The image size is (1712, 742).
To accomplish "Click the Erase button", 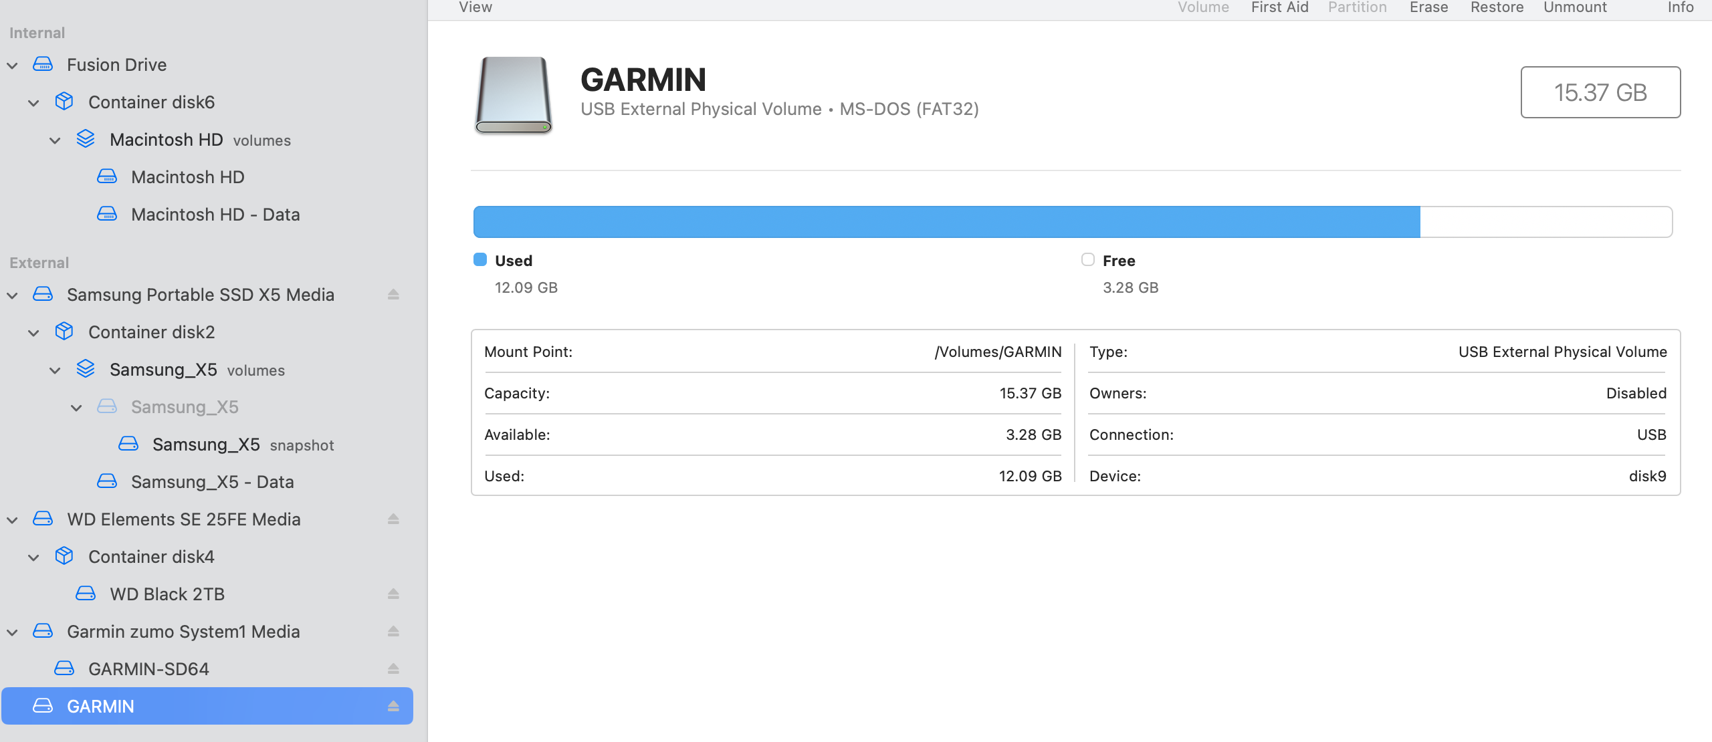I will 1428,7.
